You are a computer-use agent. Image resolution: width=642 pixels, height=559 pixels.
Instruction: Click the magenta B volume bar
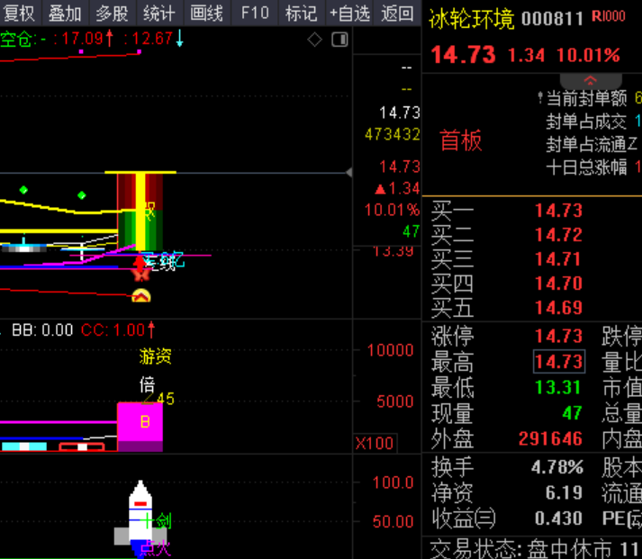140,427
